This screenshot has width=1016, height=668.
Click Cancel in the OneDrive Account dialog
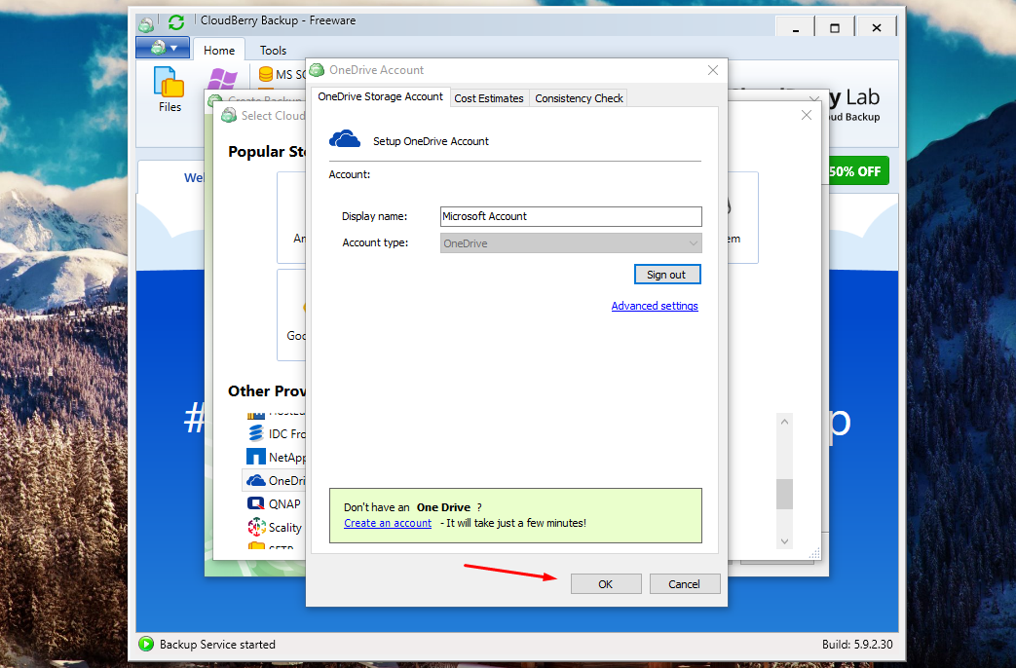pos(684,584)
